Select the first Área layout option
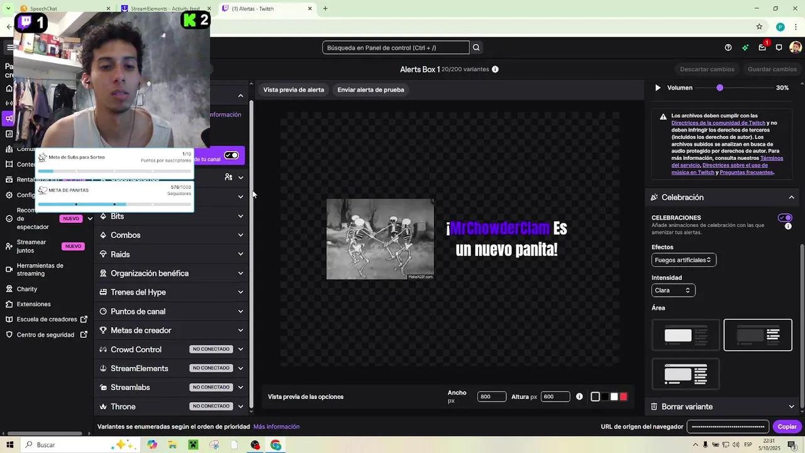 click(686, 335)
